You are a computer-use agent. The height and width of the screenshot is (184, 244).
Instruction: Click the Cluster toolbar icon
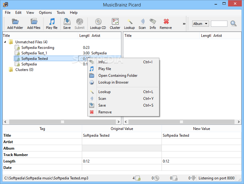click(115, 22)
